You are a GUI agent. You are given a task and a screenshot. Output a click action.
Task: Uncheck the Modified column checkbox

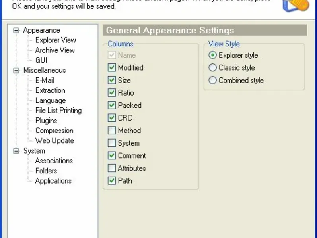coord(112,68)
